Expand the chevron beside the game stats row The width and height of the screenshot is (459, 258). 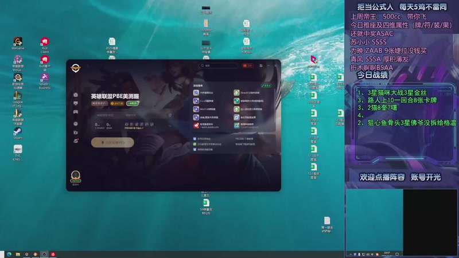click(x=170, y=126)
